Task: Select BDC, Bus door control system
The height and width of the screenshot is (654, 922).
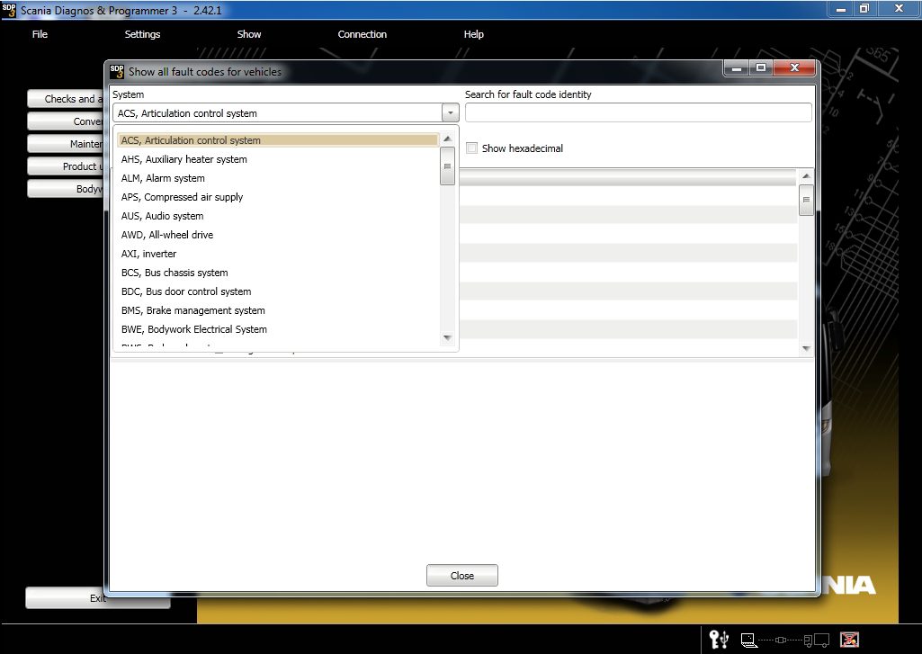Action: pyautogui.click(x=278, y=291)
